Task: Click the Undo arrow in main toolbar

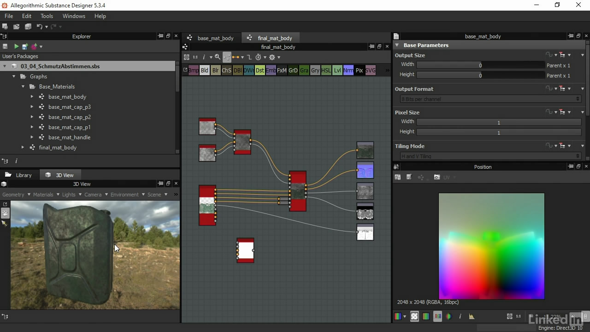Action: pyautogui.click(x=39, y=27)
